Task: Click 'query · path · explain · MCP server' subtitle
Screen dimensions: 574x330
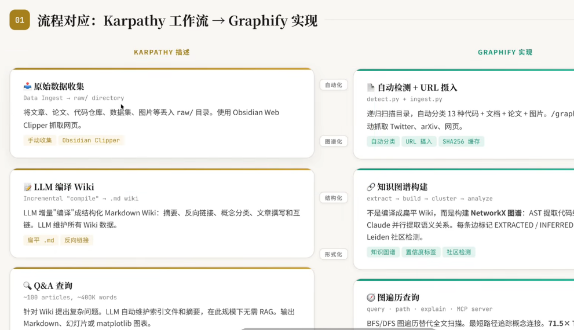Action: (430, 309)
